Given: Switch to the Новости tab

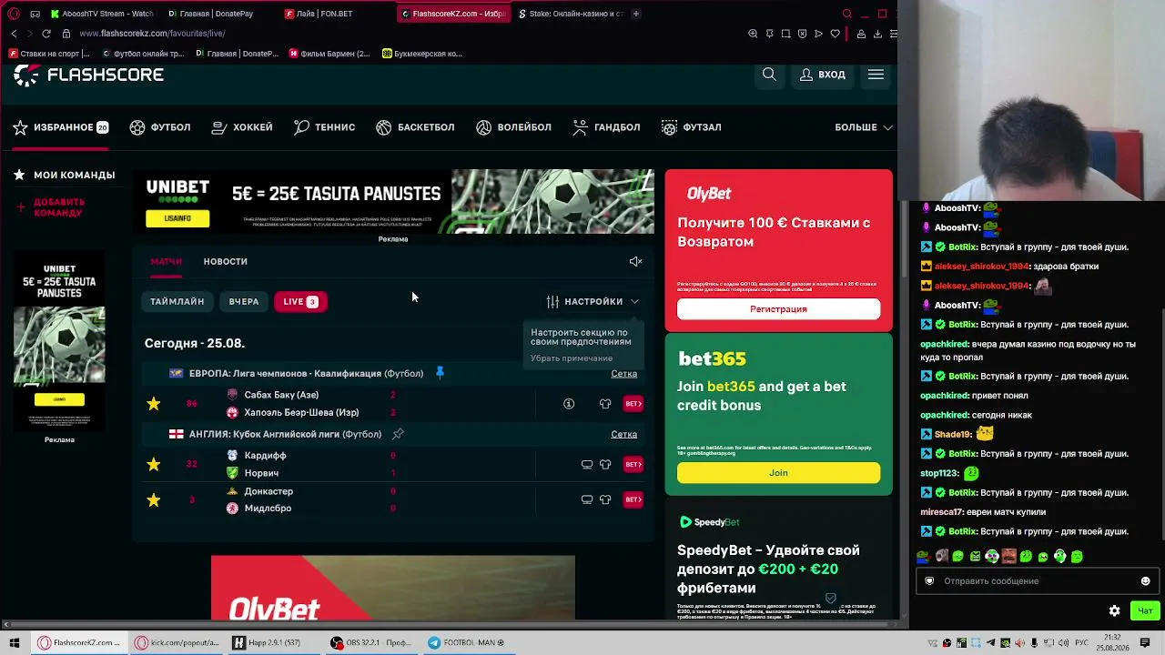Looking at the screenshot, I should (x=226, y=261).
